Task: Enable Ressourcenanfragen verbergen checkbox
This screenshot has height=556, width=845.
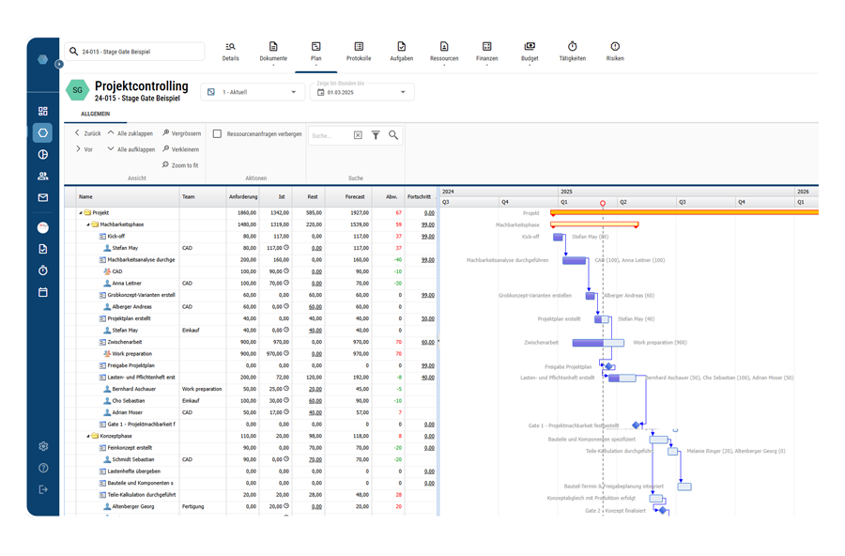Action: (217, 134)
